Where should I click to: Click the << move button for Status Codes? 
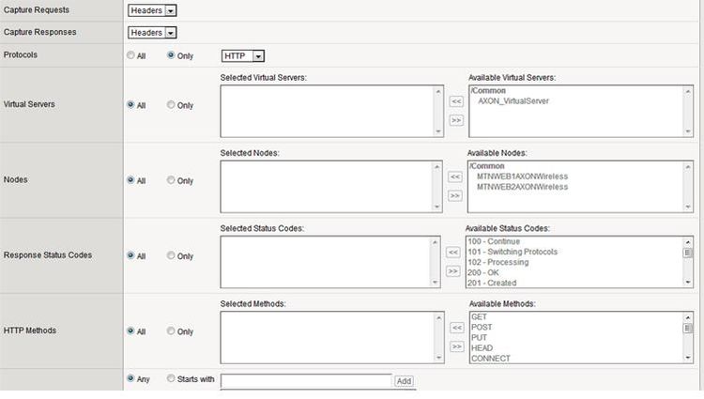tap(452, 252)
